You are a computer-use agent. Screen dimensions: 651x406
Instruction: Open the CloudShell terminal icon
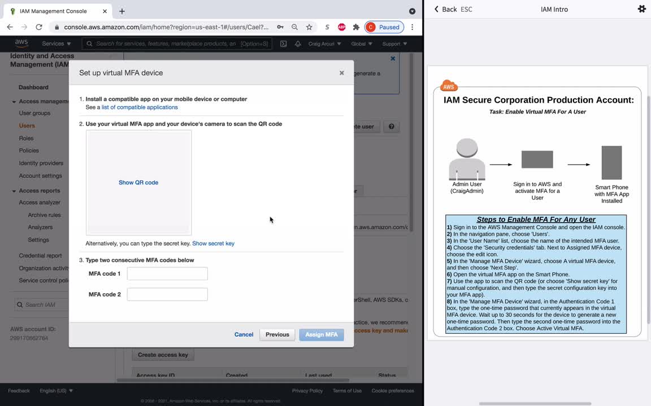(x=283, y=43)
